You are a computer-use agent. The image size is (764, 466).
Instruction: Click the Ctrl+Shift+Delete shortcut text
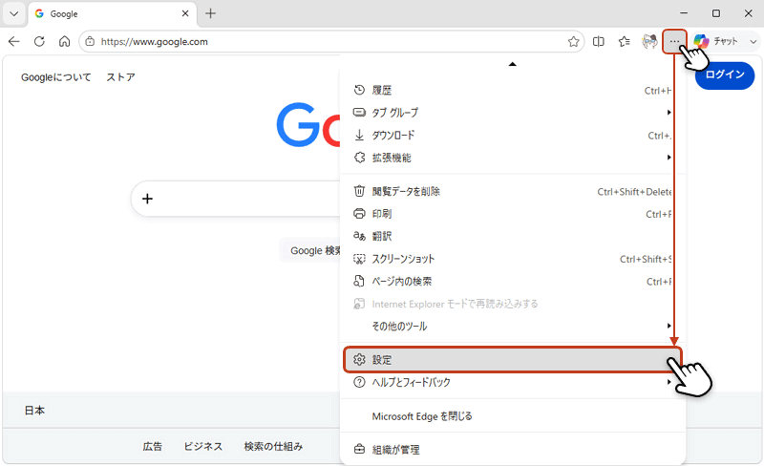tap(634, 192)
